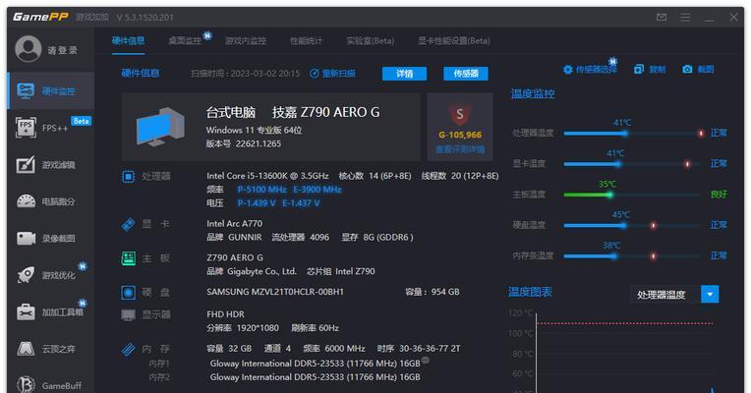Screen dimensions: 751x393
Task: Click the 温度监控 section heading
Action: 533,93
